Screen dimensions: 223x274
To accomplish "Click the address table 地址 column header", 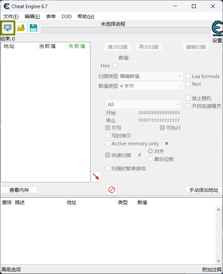I will click(x=91, y=202).
